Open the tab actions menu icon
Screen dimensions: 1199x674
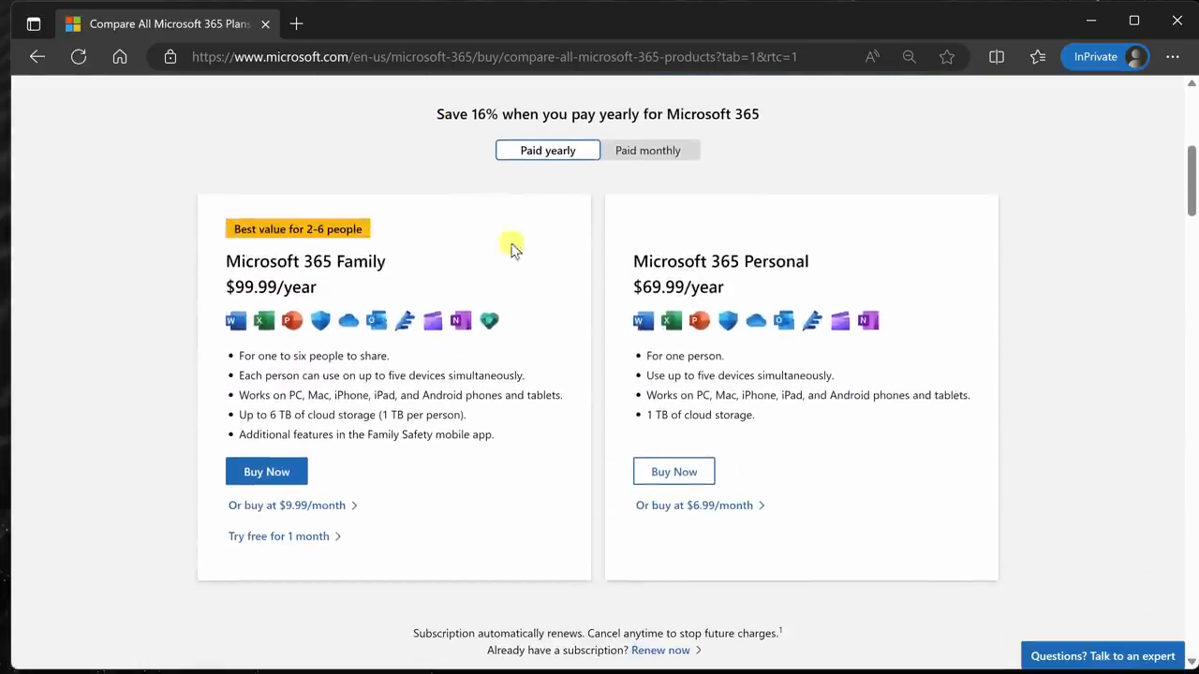(x=34, y=23)
